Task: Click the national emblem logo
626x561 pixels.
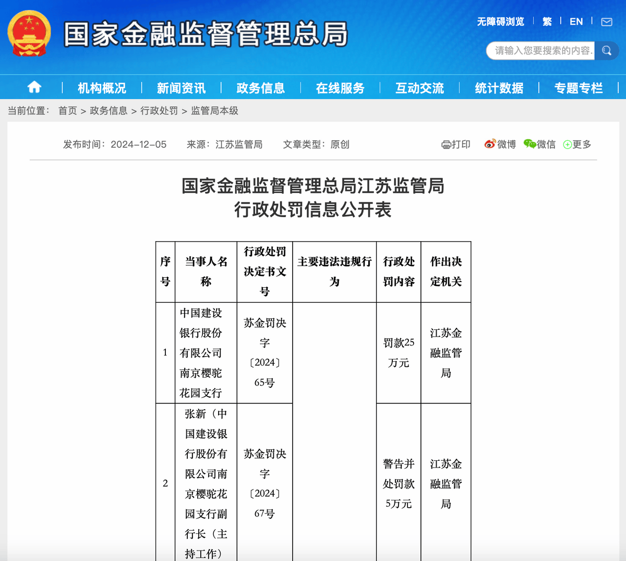Action: (x=29, y=33)
